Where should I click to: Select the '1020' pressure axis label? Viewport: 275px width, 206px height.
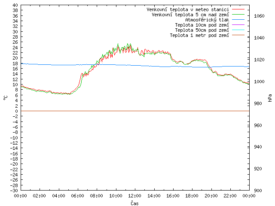(x=259, y=60)
